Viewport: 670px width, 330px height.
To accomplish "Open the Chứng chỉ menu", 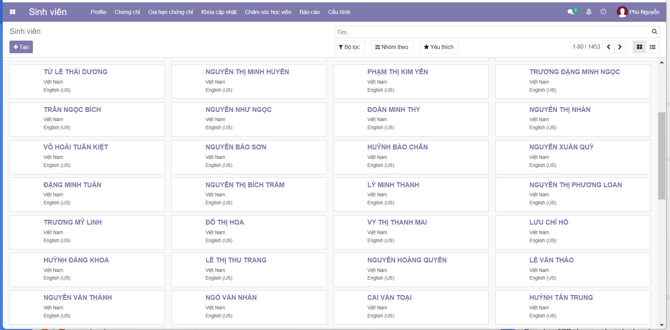I will click(x=127, y=12).
